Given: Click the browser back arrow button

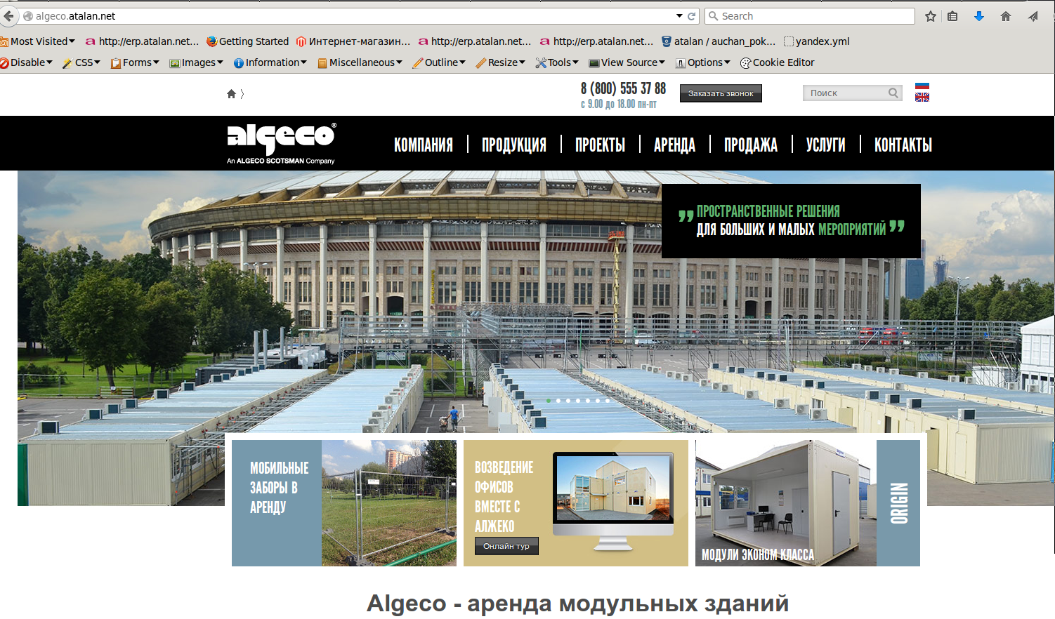Looking at the screenshot, I should pos(8,15).
